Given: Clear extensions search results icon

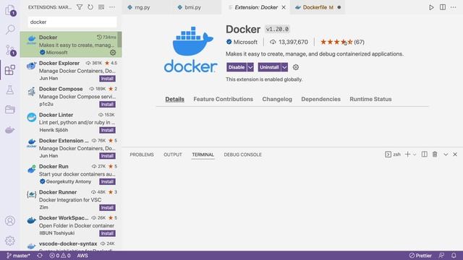Looking at the screenshot, I should tap(101, 7).
